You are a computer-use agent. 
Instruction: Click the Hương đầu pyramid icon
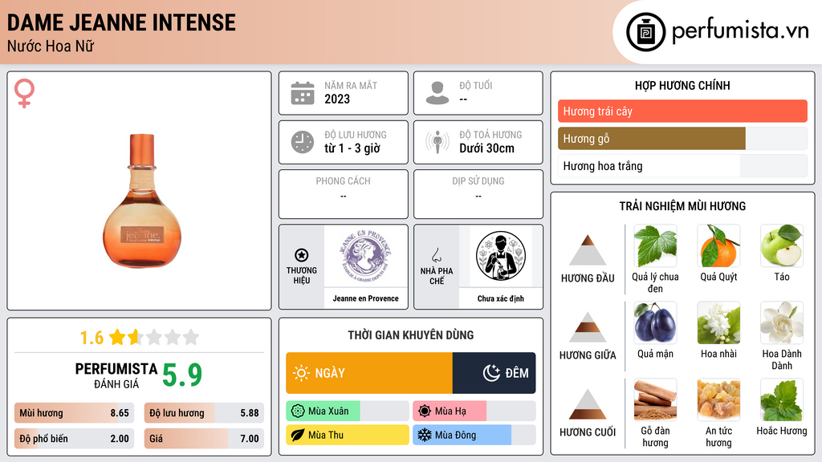(x=588, y=250)
